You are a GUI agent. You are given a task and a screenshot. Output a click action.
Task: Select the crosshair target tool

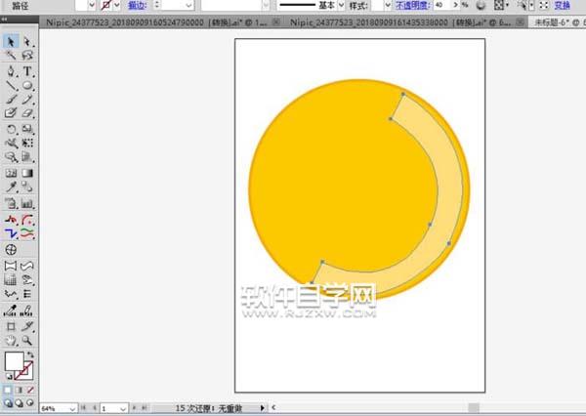click(11, 250)
